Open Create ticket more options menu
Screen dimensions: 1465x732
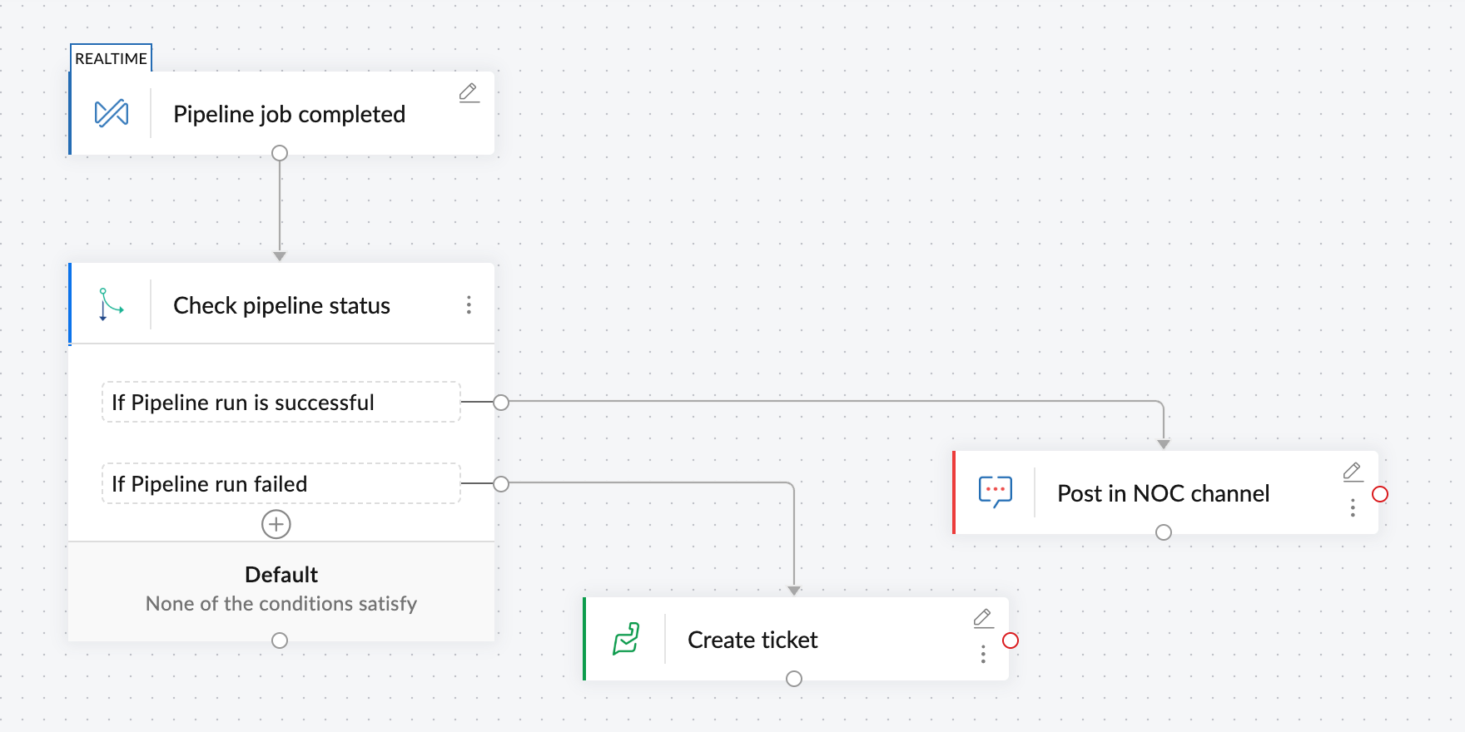coord(983,655)
